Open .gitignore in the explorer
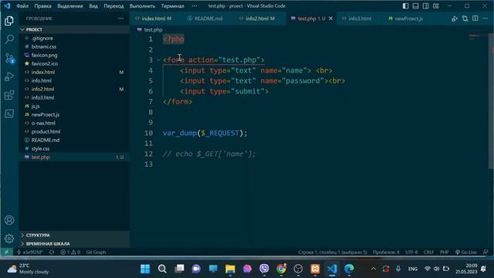The image size is (494, 278). point(74,38)
